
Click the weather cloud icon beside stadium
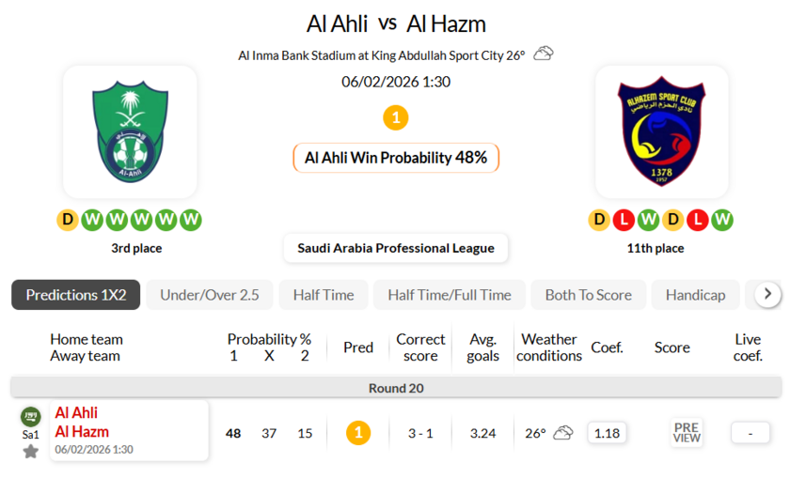(x=544, y=54)
